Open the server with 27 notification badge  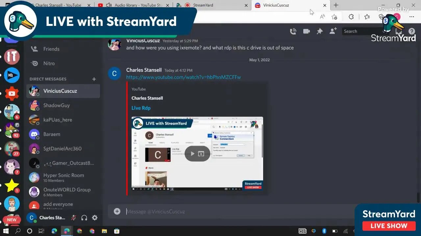[12, 149]
